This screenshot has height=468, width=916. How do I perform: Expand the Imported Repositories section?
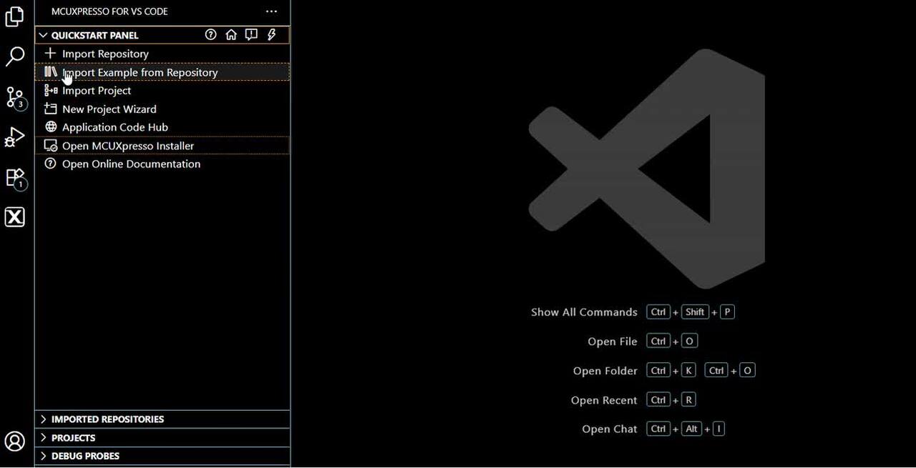point(107,419)
